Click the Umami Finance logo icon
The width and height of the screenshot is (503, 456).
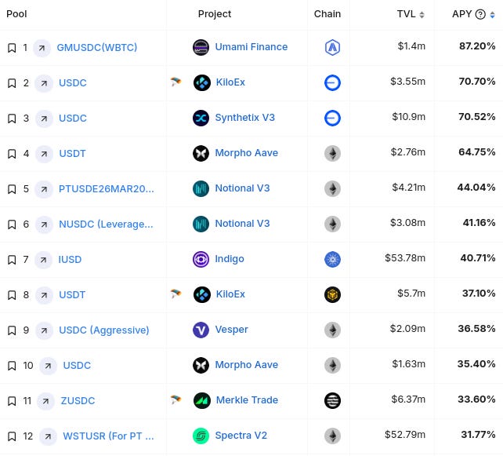coord(201,47)
